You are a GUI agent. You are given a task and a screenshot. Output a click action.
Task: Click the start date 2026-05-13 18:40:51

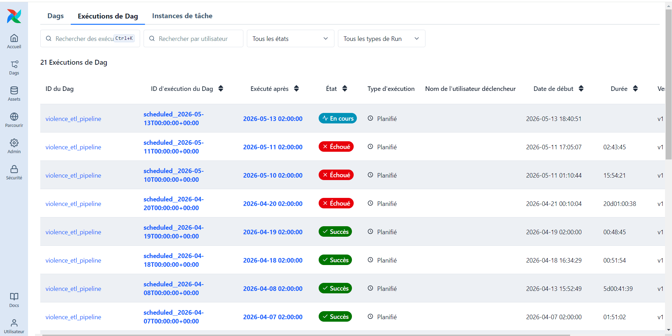[x=554, y=119]
